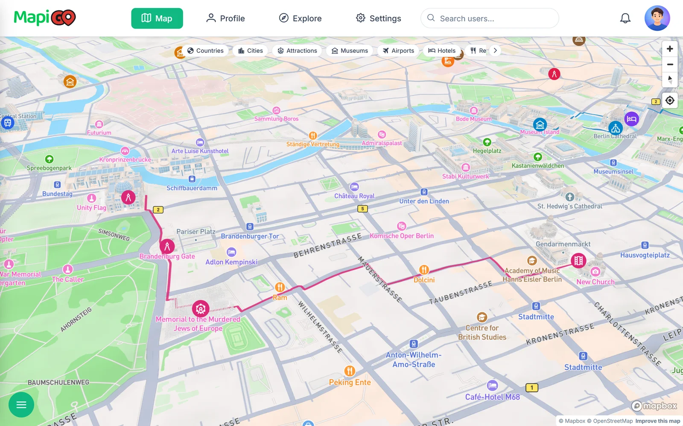683x426 pixels.
Task: Filter map by Cities
Action: (x=251, y=51)
